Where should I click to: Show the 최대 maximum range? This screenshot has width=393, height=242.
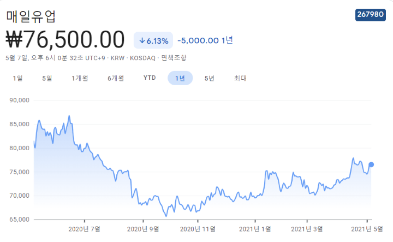pyautogui.click(x=240, y=78)
